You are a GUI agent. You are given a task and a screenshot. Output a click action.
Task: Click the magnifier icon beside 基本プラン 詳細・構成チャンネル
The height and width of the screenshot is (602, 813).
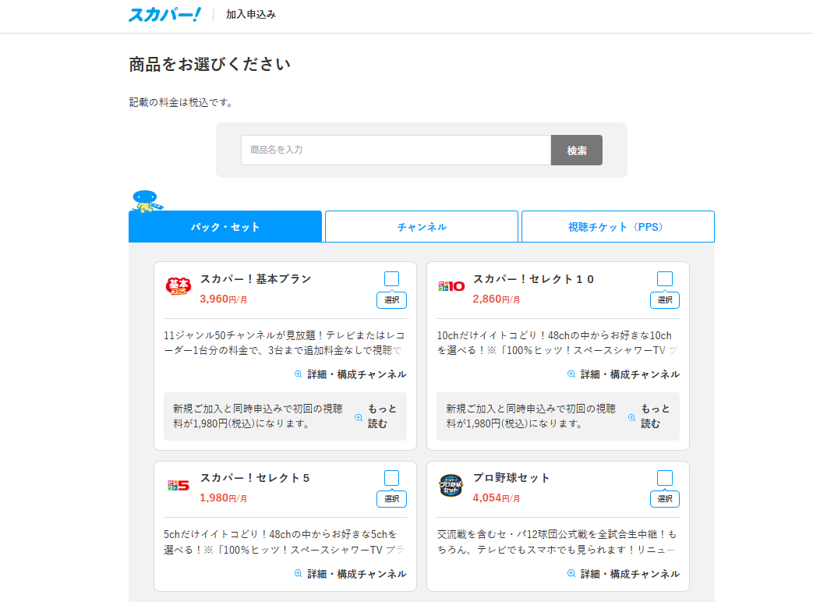tap(298, 374)
